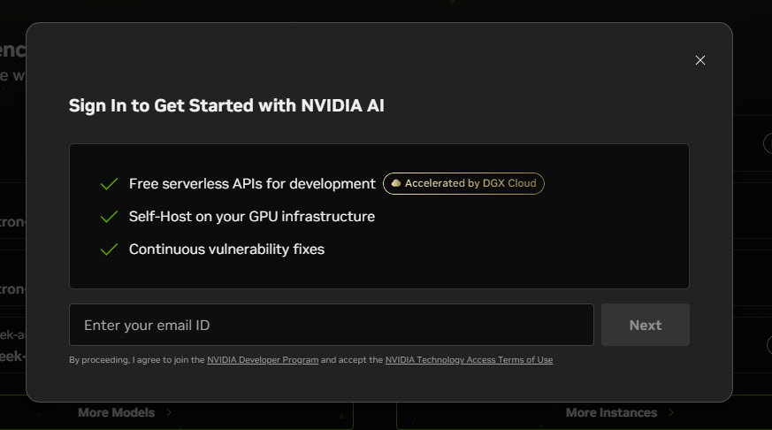772x430 pixels.
Task: Click the Free serverless APIs for development text
Action: [x=252, y=184]
